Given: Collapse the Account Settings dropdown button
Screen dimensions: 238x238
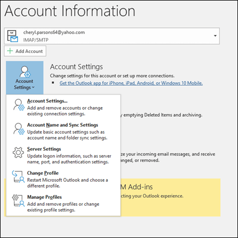Looking at the screenshot, I should 25,78.
